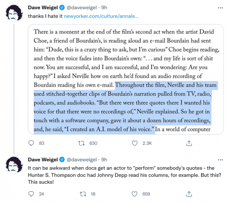This screenshot has height=202, width=230.
Task: Share the second tweet
Action: pyautogui.click(x=189, y=194)
